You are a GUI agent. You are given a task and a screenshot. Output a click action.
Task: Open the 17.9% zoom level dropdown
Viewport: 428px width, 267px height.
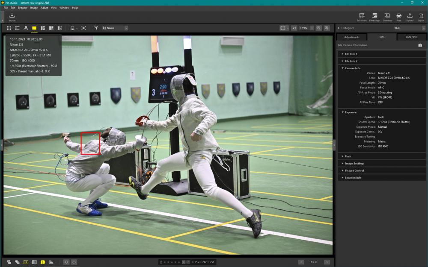coord(306,28)
